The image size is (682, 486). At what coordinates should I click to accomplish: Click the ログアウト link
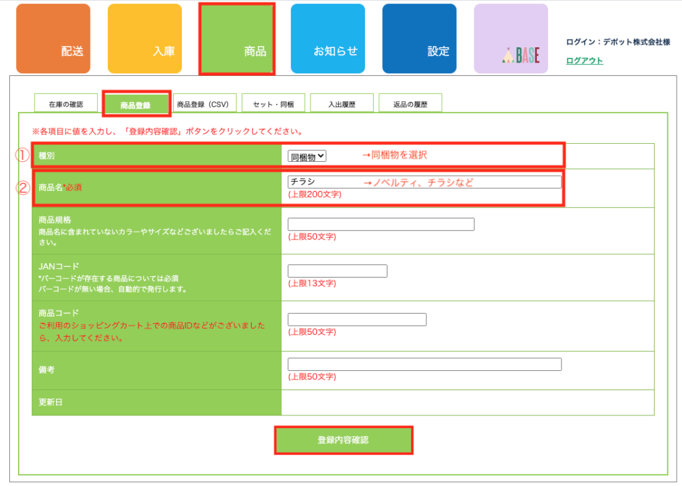point(584,61)
